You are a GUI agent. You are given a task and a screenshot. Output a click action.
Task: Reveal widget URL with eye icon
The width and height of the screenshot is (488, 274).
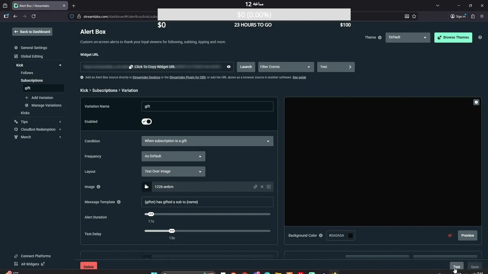[x=229, y=67]
